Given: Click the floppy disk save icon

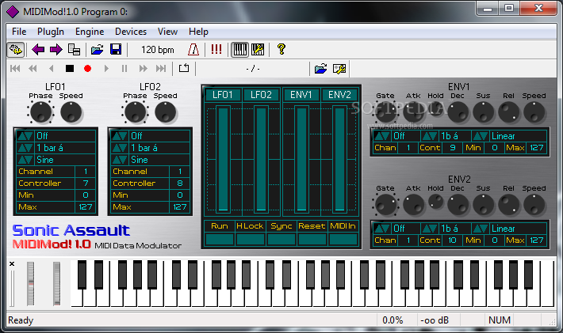Looking at the screenshot, I should pos(116,49).
